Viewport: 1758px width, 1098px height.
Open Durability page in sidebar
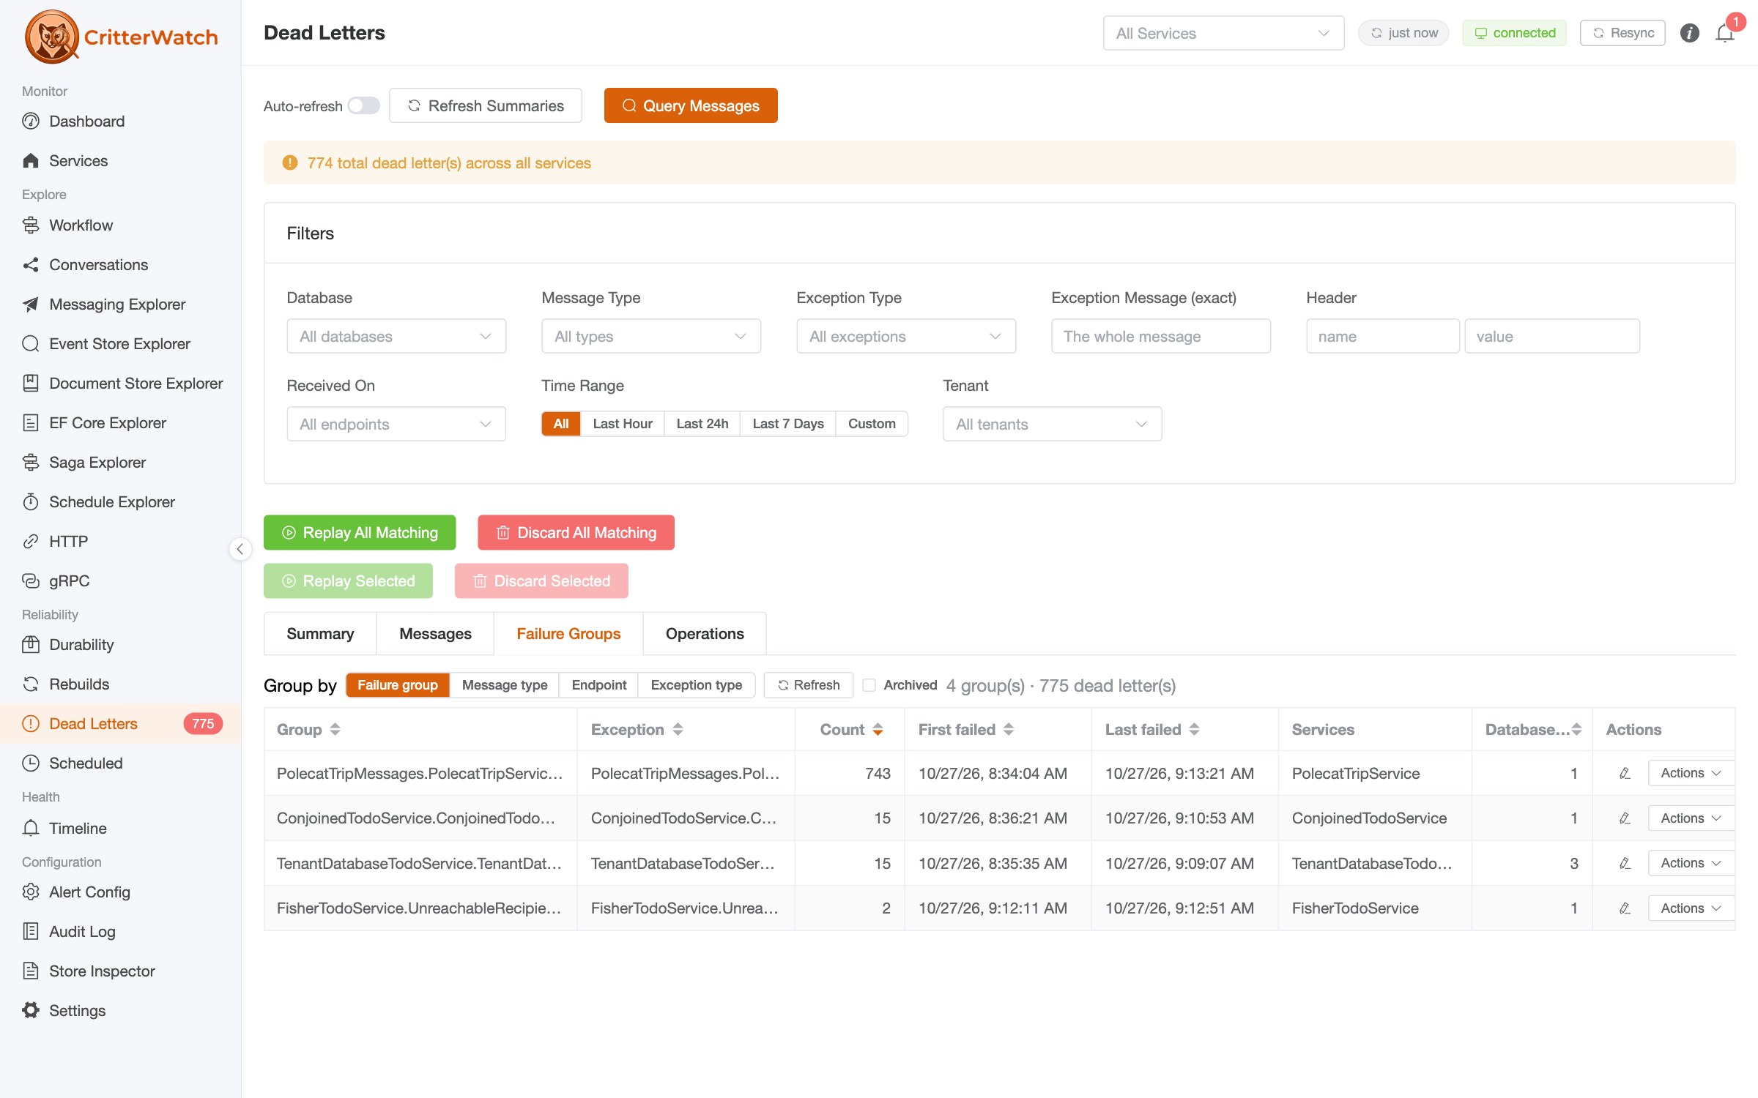[120, 645]
